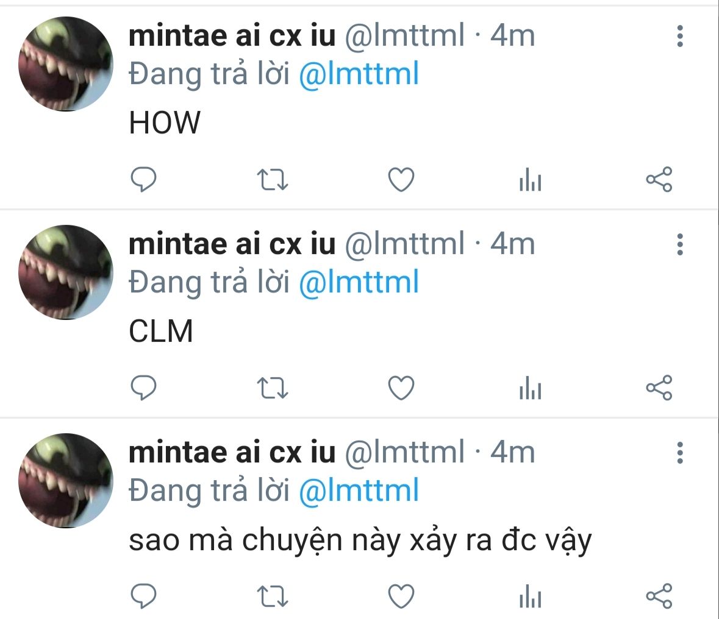Open more options for 'sao mà chuyện' tweet

(x=680, y=453)
